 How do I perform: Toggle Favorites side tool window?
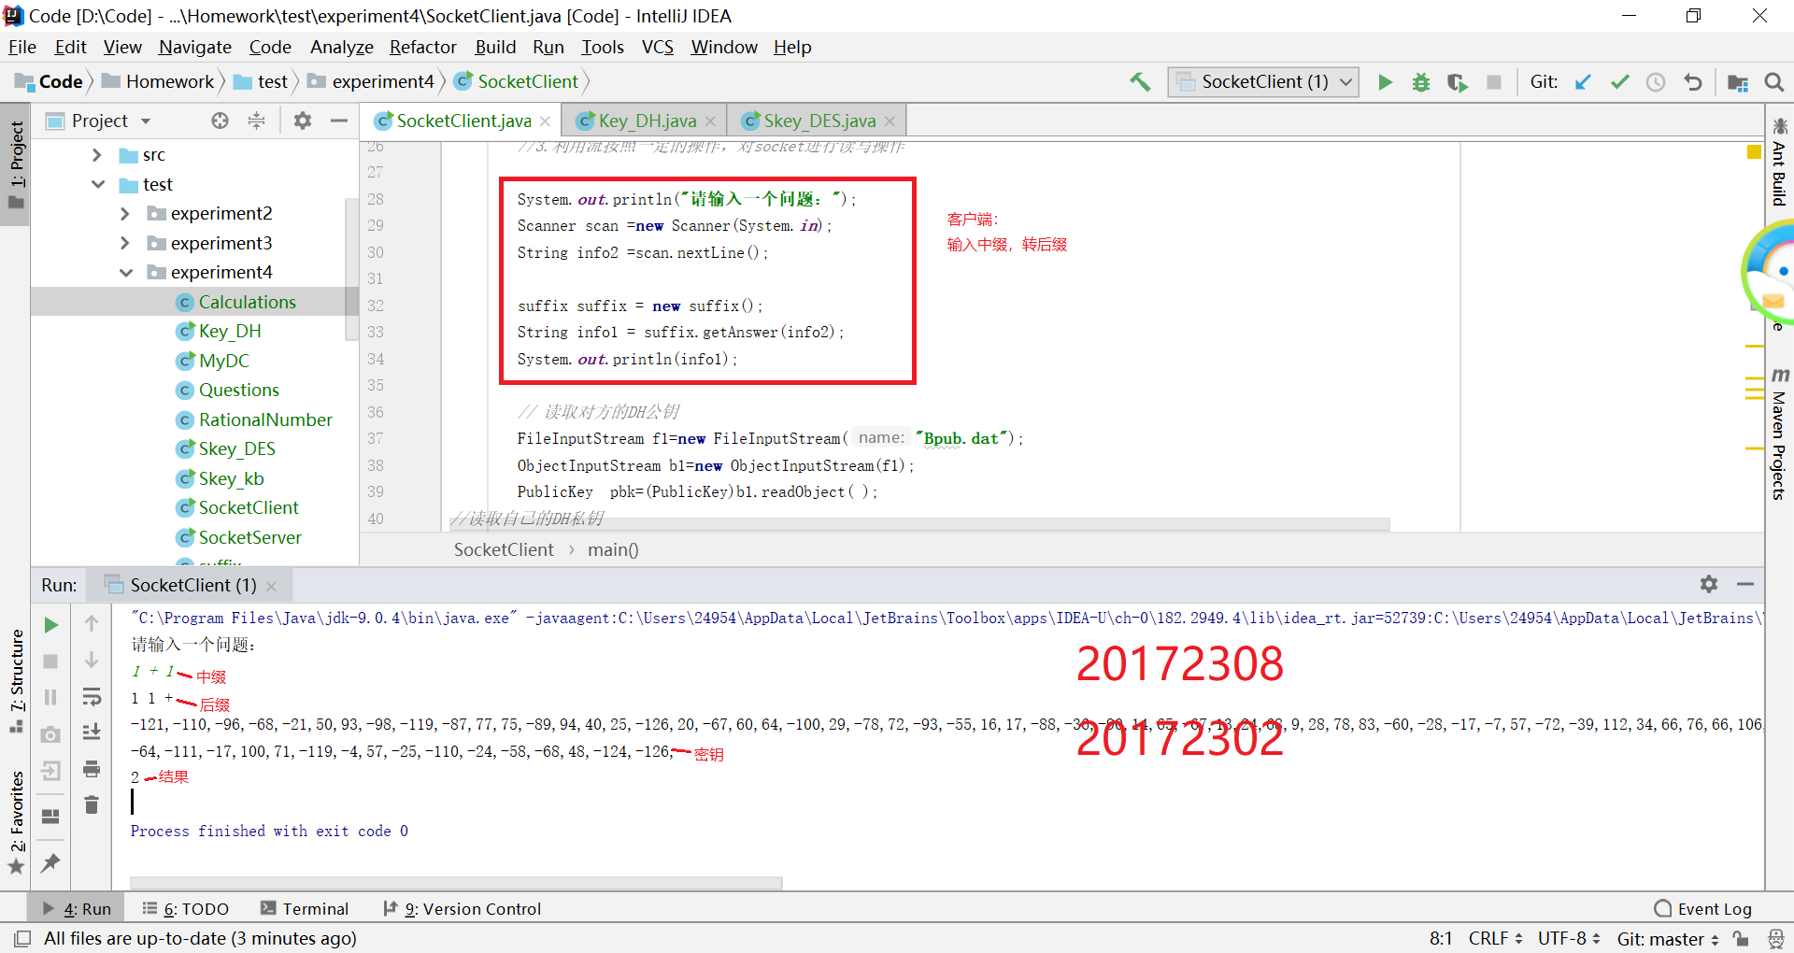coord(16,822)
